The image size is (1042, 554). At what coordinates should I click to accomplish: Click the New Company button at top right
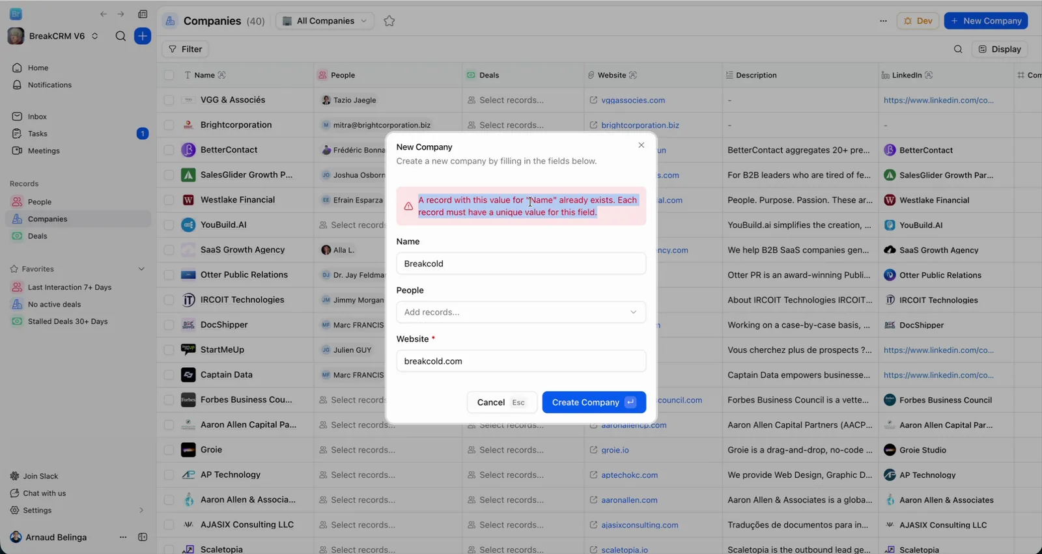pyautogui.click(x=986, y=21)
